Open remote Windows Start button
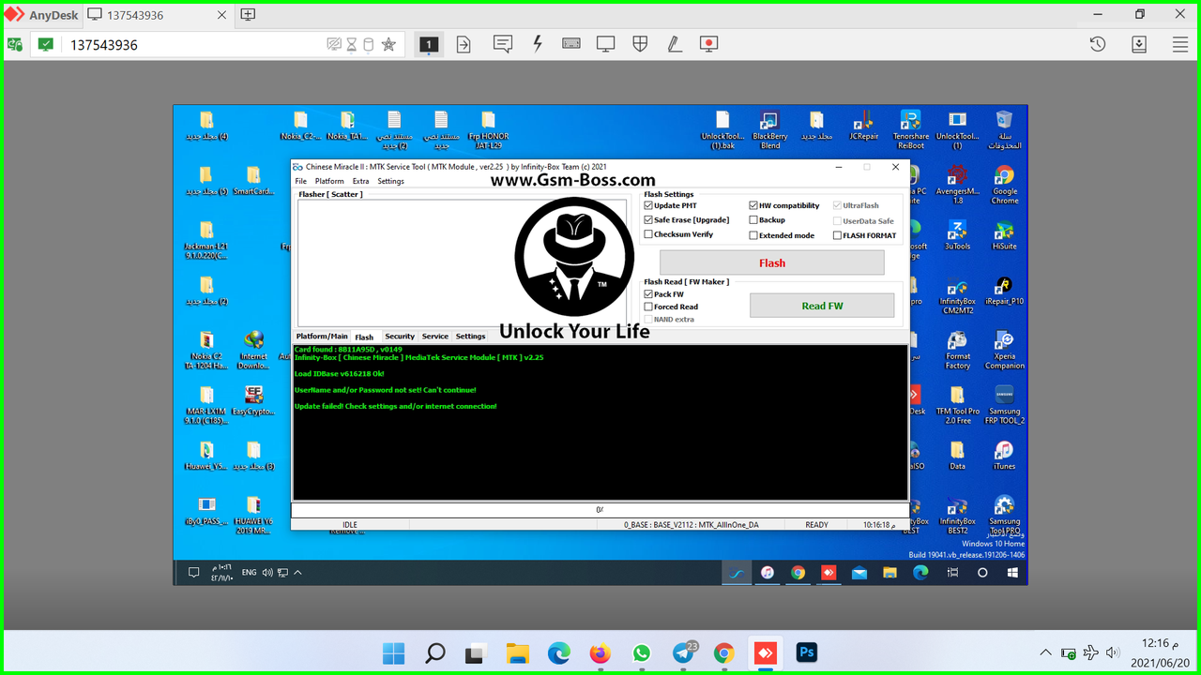This screenshot has height=675, width=1201. pos(1013,572)
